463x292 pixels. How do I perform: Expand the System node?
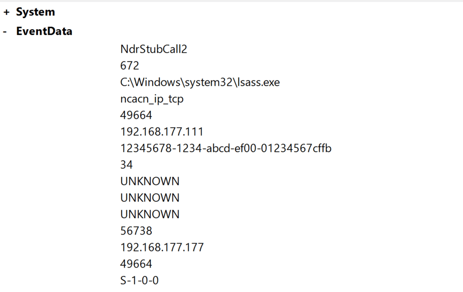(x=7, y=12)
